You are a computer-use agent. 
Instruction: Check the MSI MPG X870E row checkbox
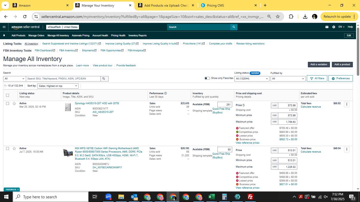click(x=7, y=149)
